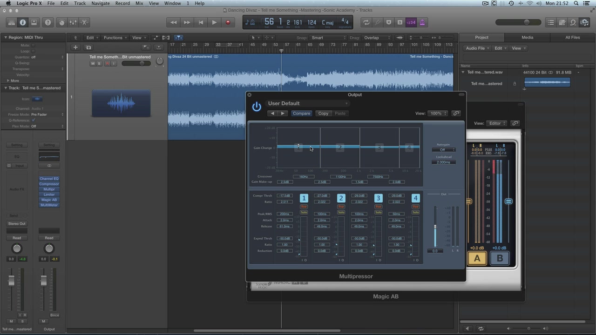Screen dimensions: 596x335
Task: Solo the track with its S button
Action: click(x=99, y=64)
